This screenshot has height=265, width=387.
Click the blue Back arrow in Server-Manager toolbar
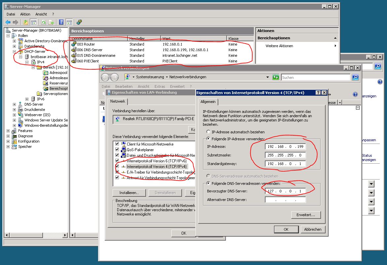tap(8, 22)
